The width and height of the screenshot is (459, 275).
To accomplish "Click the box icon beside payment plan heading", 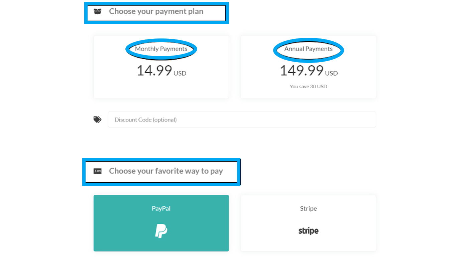I will (x=97, y=11).
